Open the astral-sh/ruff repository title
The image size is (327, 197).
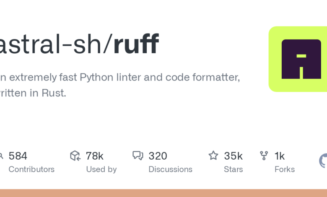79,44
